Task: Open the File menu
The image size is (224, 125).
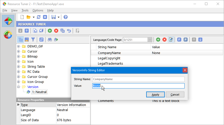Action: point(5,10)
